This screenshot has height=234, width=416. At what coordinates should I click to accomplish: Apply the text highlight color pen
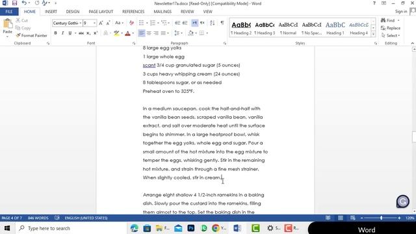(x=116, y=33)
